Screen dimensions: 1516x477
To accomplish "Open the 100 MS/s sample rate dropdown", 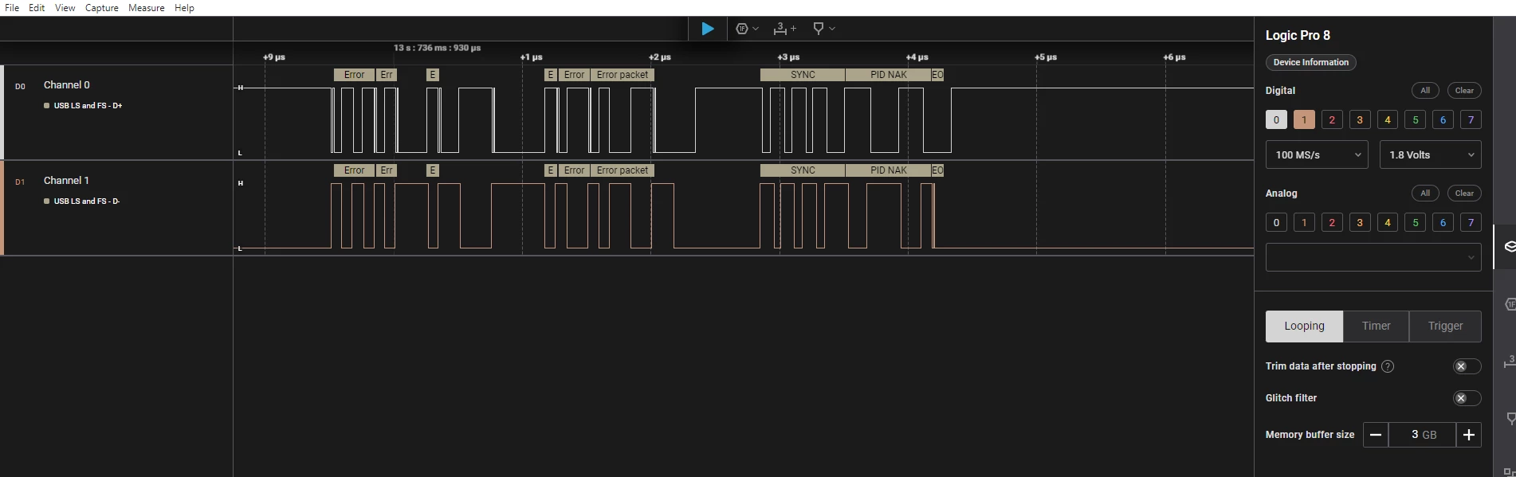I will [x=1317, y=154].
